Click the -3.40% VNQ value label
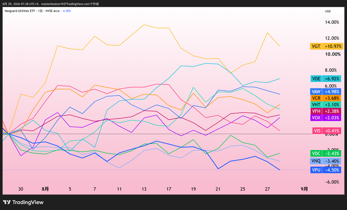The height and width of the screenshot is (210, 347). pos(331,161)
